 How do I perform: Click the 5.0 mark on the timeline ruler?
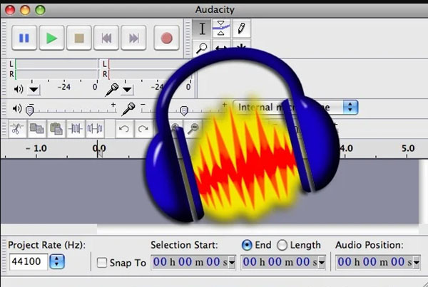click(x=408, y=148)
